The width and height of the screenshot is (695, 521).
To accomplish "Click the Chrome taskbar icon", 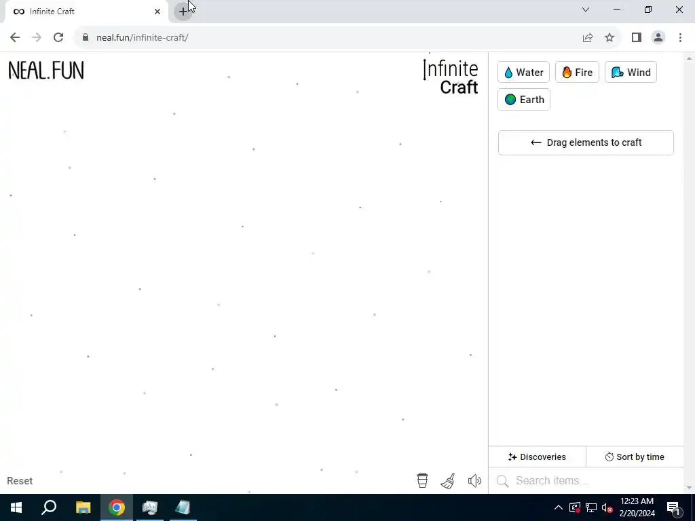I will point(117,507).
